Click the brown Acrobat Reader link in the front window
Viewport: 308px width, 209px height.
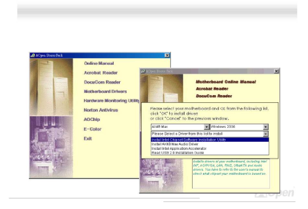point(212,89)
